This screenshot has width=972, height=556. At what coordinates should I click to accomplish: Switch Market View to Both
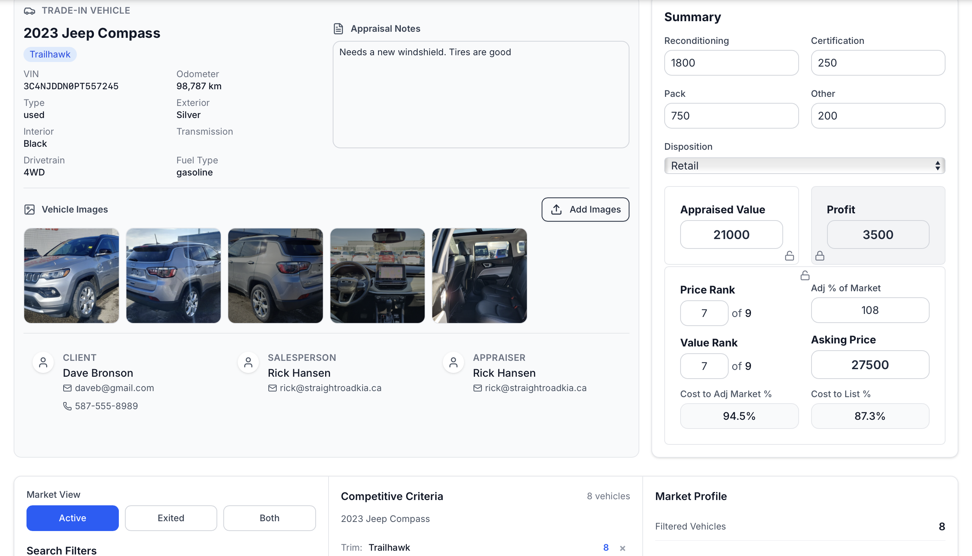tap(269, 518)
